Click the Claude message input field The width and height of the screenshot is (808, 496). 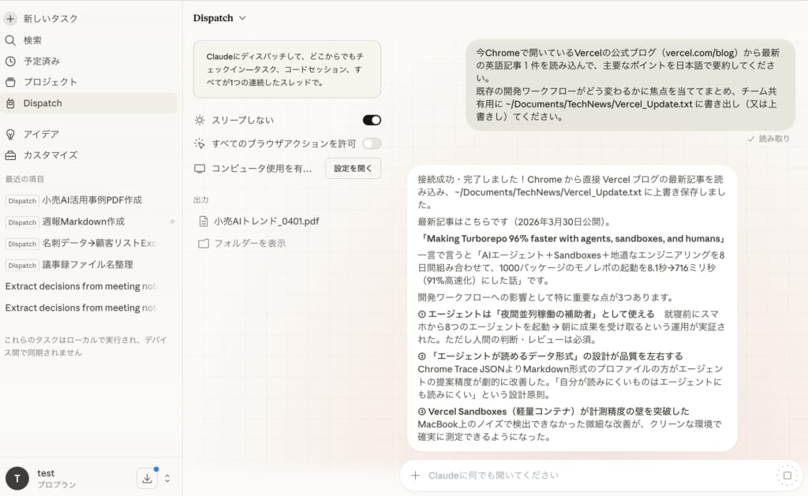click(x=552, y=475)
